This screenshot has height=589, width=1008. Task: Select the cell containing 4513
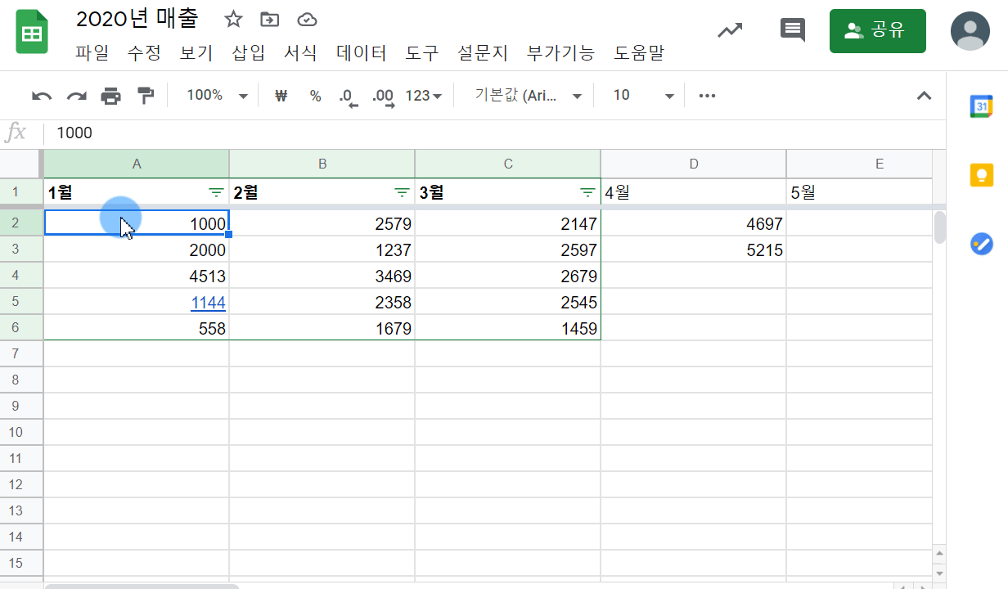click(x=137, y=276)
